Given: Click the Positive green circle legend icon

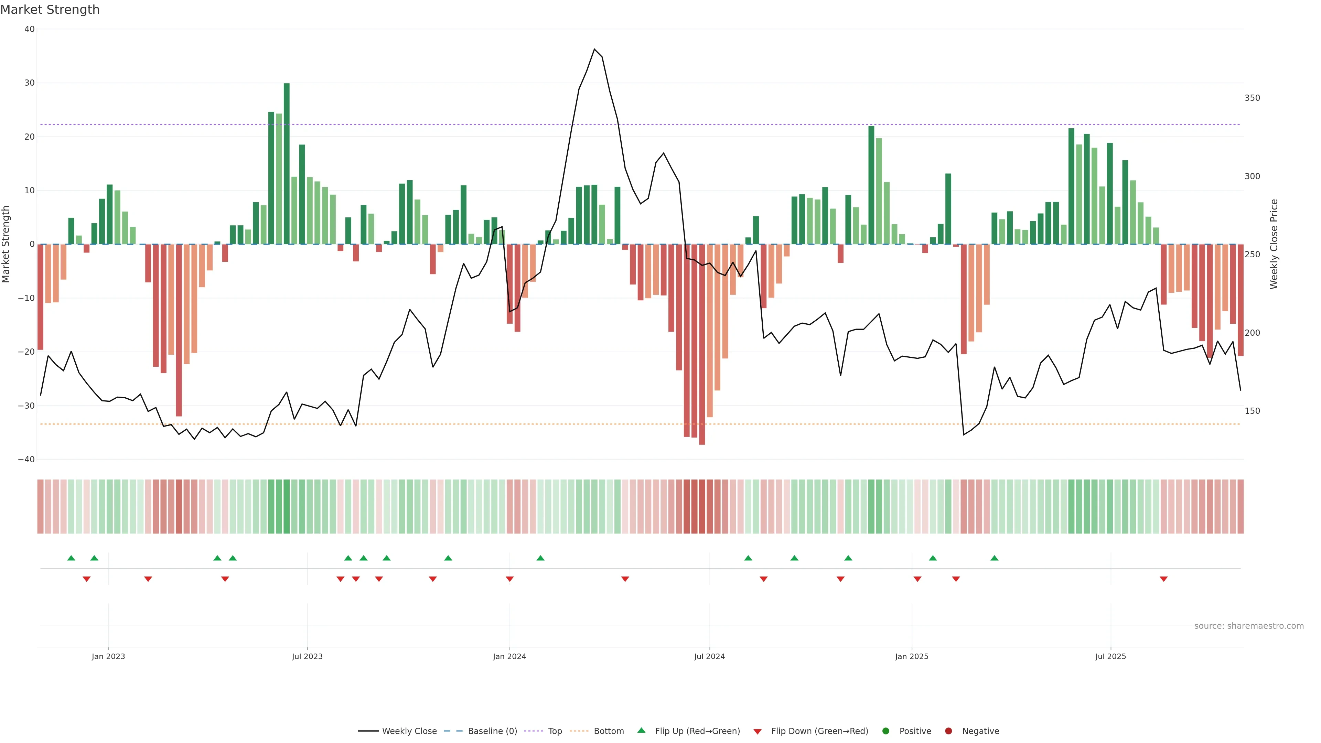Looking at the screenshot, I should coord(885,731).
